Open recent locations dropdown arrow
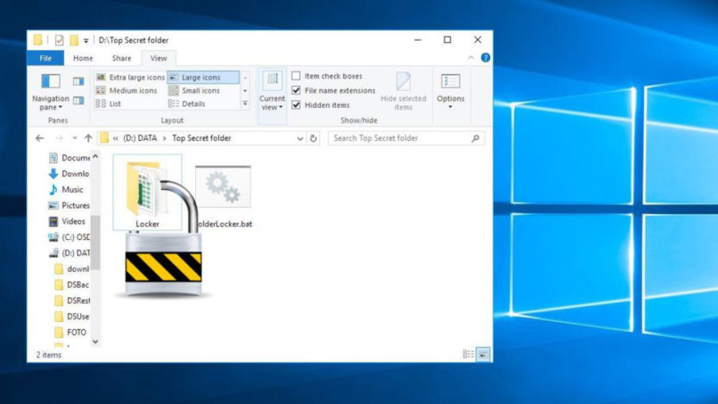The height and width of the screenshot is (404, 718). point(74,138)
